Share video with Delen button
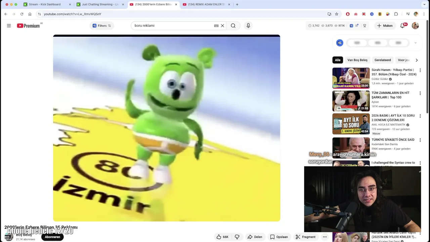 255,237
